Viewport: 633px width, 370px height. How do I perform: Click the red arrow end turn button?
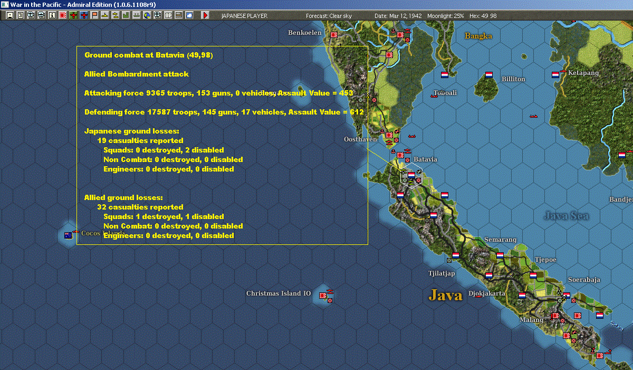pyautogui.click(x=205, y=15)
